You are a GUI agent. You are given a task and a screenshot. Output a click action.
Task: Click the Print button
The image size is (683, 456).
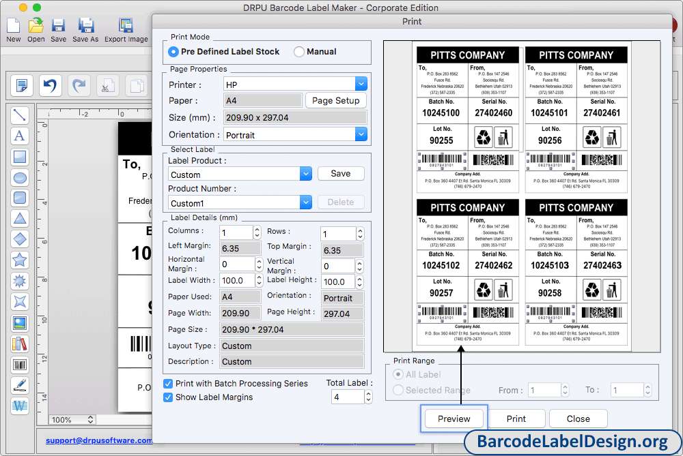(x=516, y=419)
